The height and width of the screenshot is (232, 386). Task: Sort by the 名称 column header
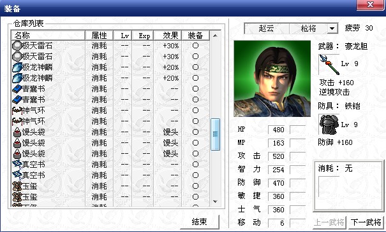[x=48, y=36]
